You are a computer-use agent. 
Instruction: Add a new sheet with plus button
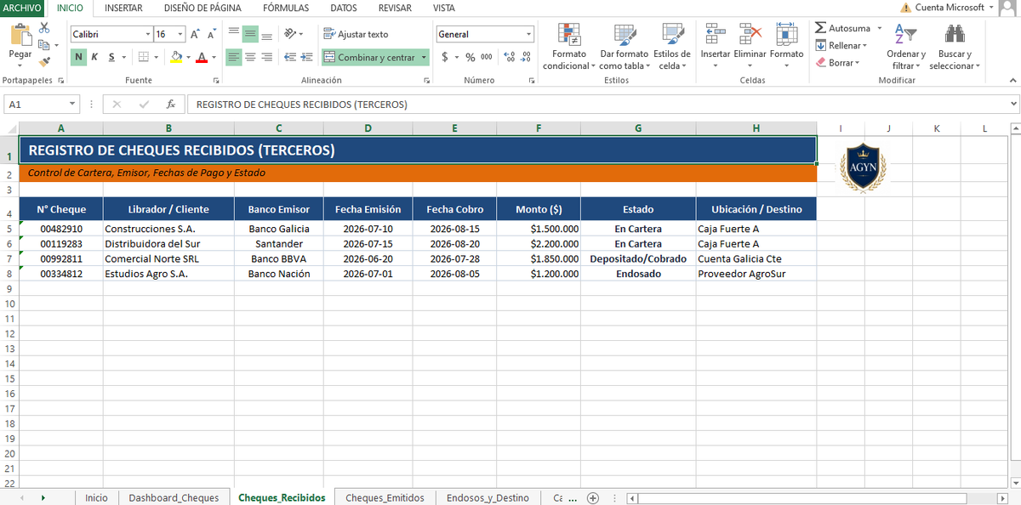[593, 498]
